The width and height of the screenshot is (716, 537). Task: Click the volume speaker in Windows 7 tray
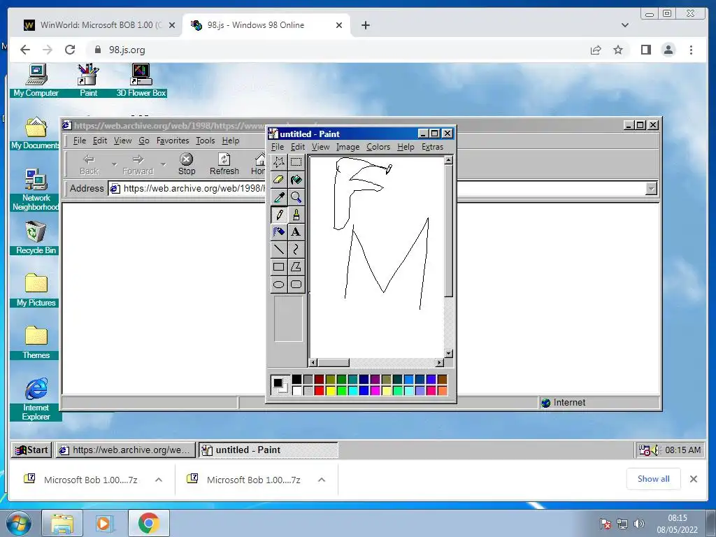639,523
